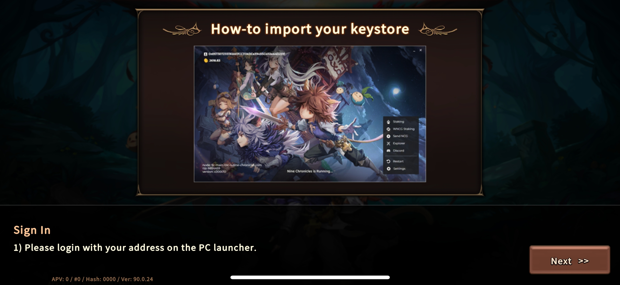Choose the Settings menu entry label
This screenshot has height=285, width=620.
pyautogui.click(x=399, y=169)
